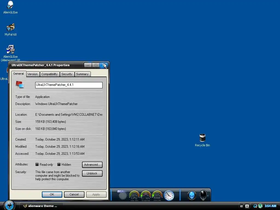Screen dimensions: 280x210
Task: Click the RAM usage gauge in dock
Action: 157,196
